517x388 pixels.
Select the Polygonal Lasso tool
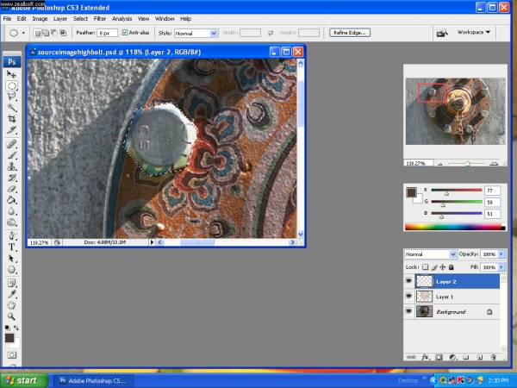point(11,97)
